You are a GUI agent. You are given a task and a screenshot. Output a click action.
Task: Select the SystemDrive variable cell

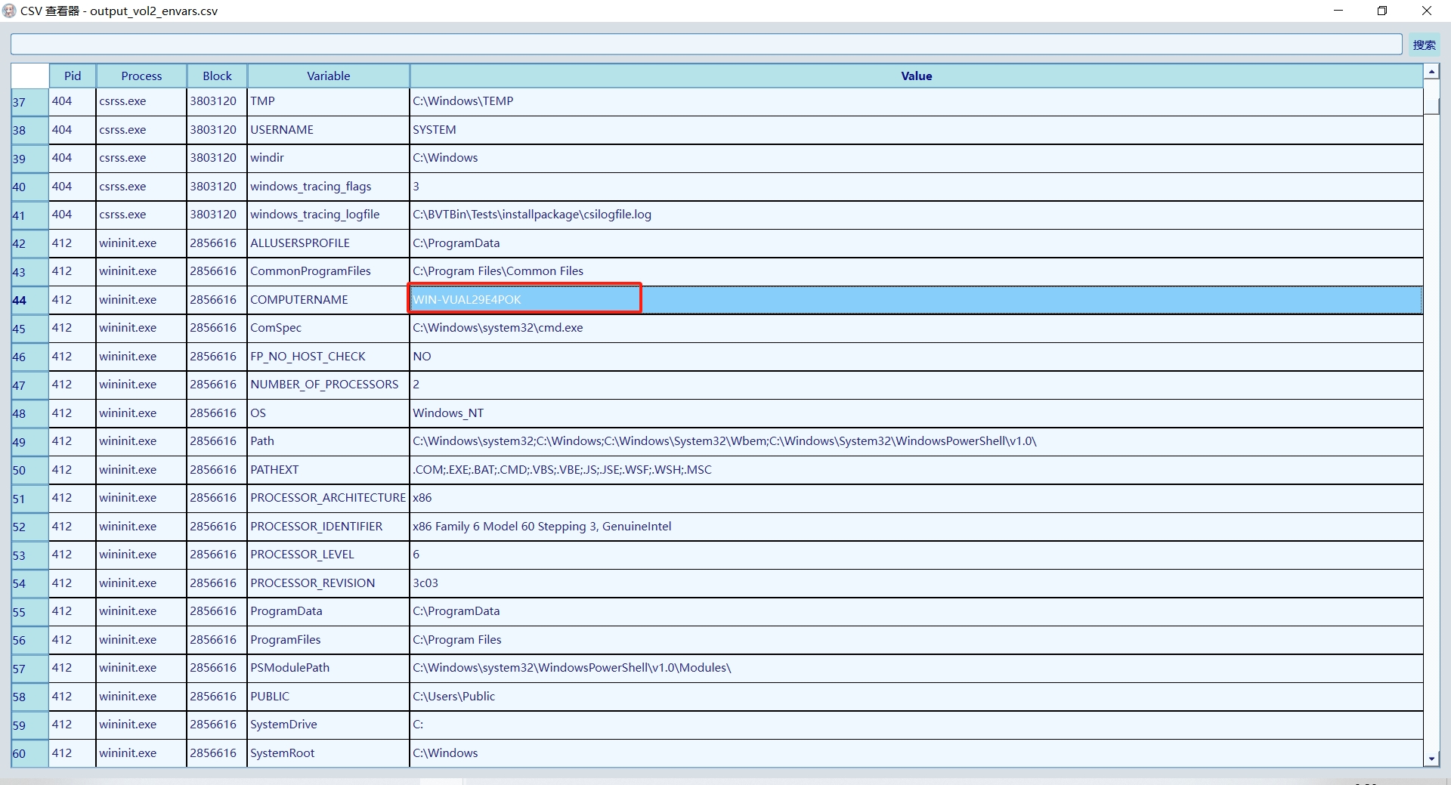pyautogui.click(x=328, y=725)
